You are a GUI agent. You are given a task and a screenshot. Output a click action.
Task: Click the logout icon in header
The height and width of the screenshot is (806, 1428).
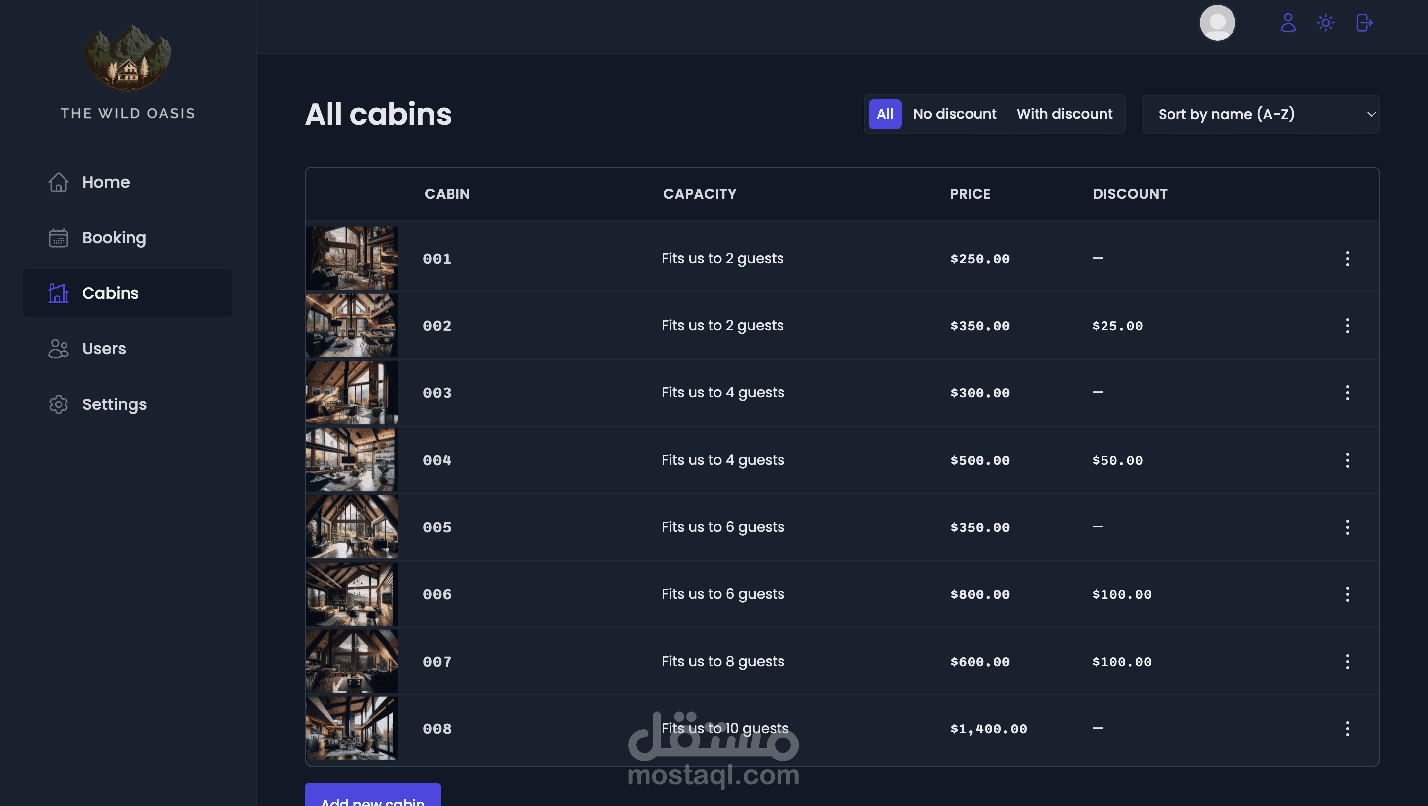pyautogui.click(x=1363, y=23)
